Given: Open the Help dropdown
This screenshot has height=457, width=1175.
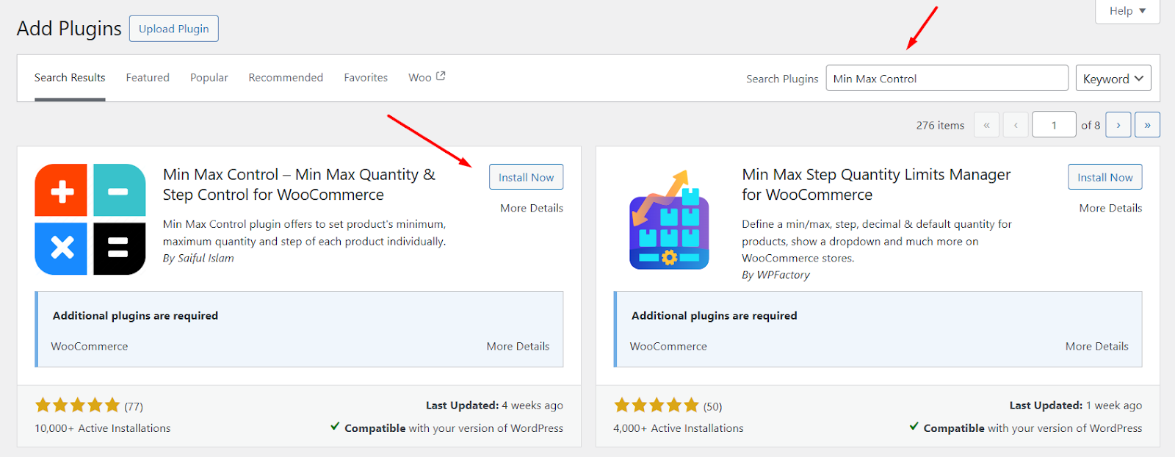Looking at the screenshot, I should [x=1127, y=11].
